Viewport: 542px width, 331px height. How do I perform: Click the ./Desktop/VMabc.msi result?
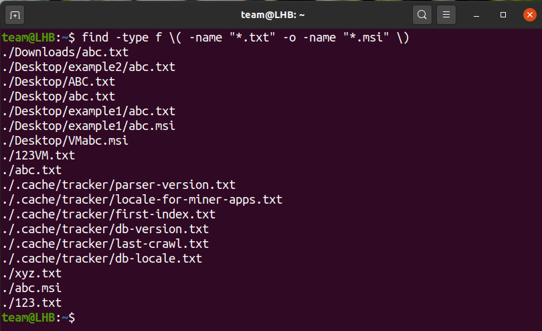pyautogui.click(x=65, y=140)
